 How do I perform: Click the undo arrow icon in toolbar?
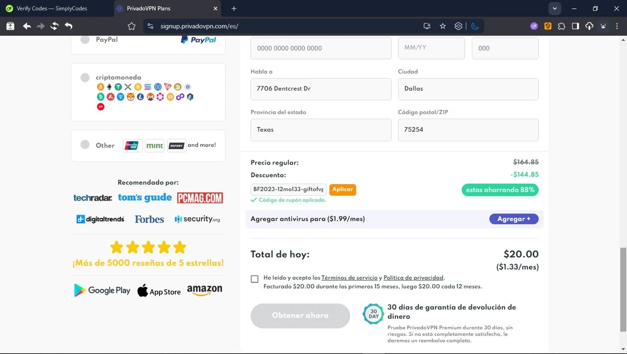point(69,26)
